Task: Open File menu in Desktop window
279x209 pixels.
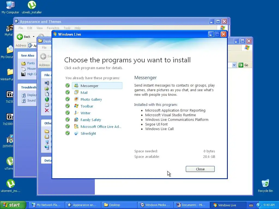Action: [x=44, y=48]
